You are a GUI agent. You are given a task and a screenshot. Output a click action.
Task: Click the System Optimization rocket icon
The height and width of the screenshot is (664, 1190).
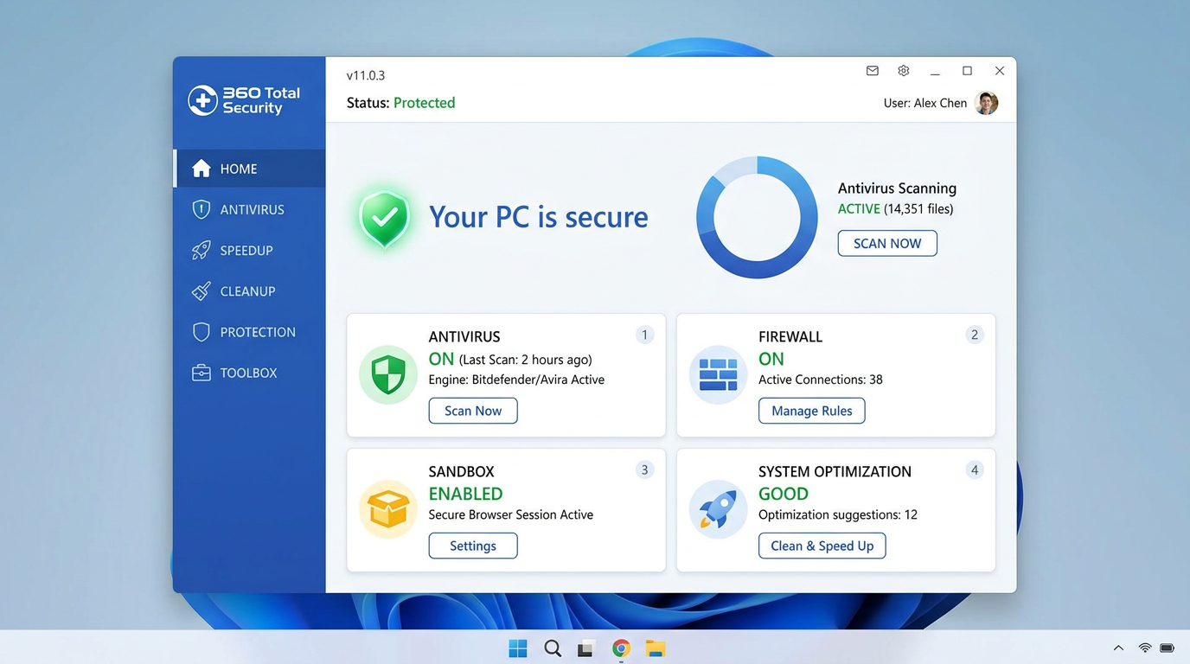point(718,509)
